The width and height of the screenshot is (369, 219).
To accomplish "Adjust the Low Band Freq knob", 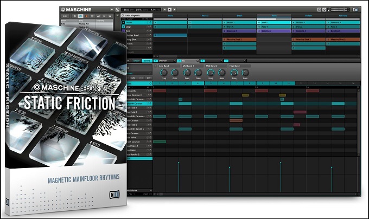I will click(163, 73).
